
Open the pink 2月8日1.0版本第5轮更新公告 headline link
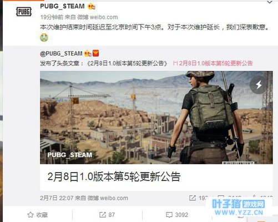tap(213, 63)
